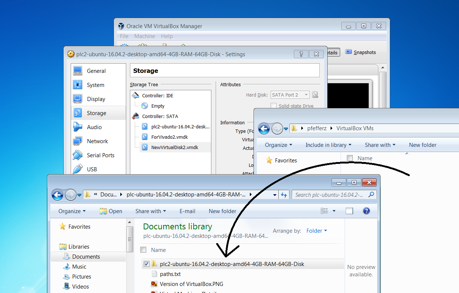Click refresh button beside address bar
Image resolution: width=459 pixels, height=293 pixels.
click(284, 195)
